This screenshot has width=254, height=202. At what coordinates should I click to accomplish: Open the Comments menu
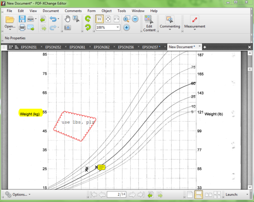73,11
